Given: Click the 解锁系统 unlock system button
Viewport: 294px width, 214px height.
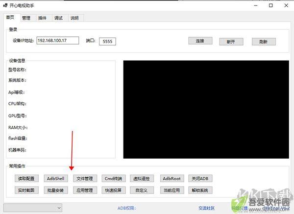Looking at the screenshot, I should pos(200,190).
